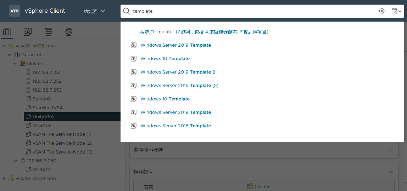Select the VCSA02 virtual machine
The height and width of the screenshot is (191, 407).
(42, 125)
